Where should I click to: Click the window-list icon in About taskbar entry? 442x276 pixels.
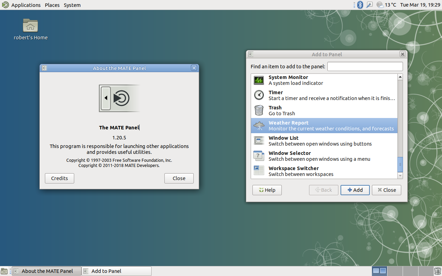pos(16,271)
